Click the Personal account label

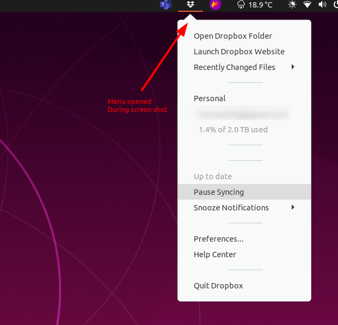[x=209, y=98]
